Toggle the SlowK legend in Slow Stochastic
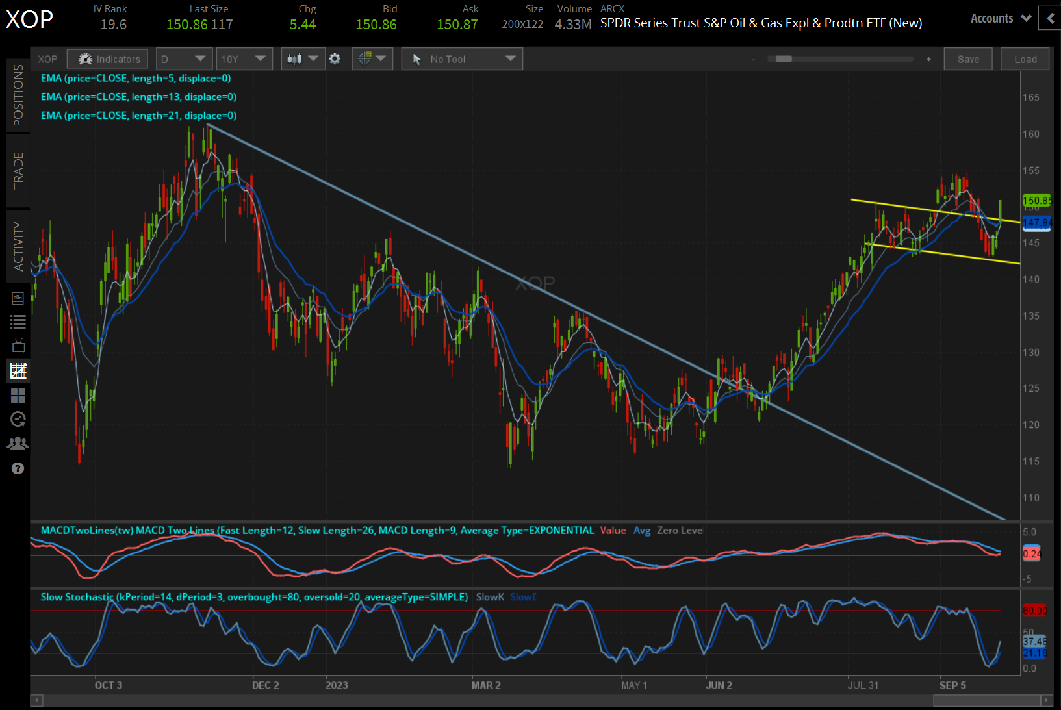This screenshot has height=710, width=1061. (489, 596)
